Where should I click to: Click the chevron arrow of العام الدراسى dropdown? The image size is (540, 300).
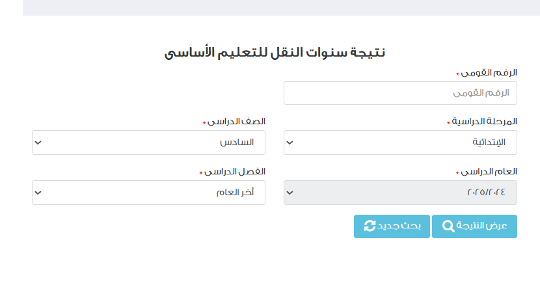pos(290,193)
